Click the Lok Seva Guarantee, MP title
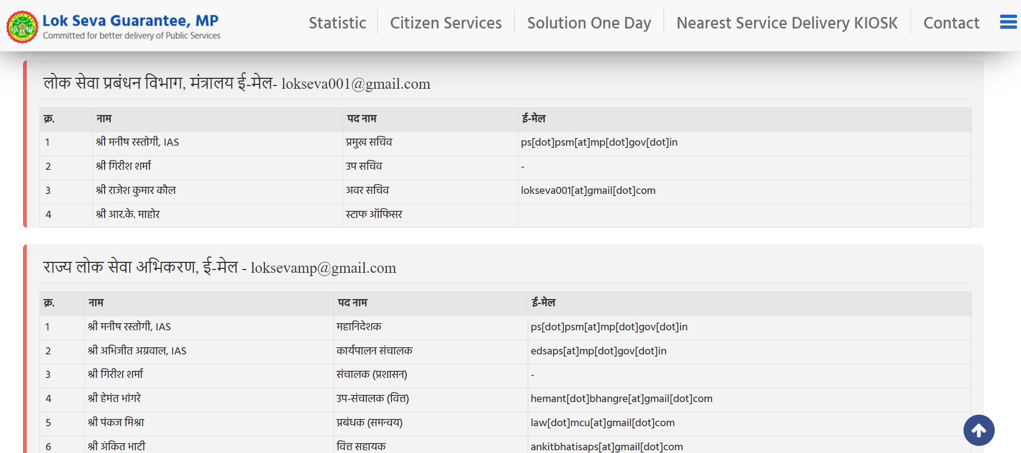The width and height of the screenshot is (1021, 453). click(130, 21)
